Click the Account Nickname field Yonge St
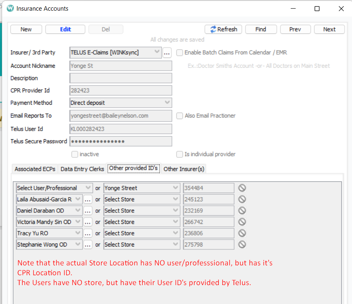The width and height of the screenshot is (352, 304). [121, 66]
